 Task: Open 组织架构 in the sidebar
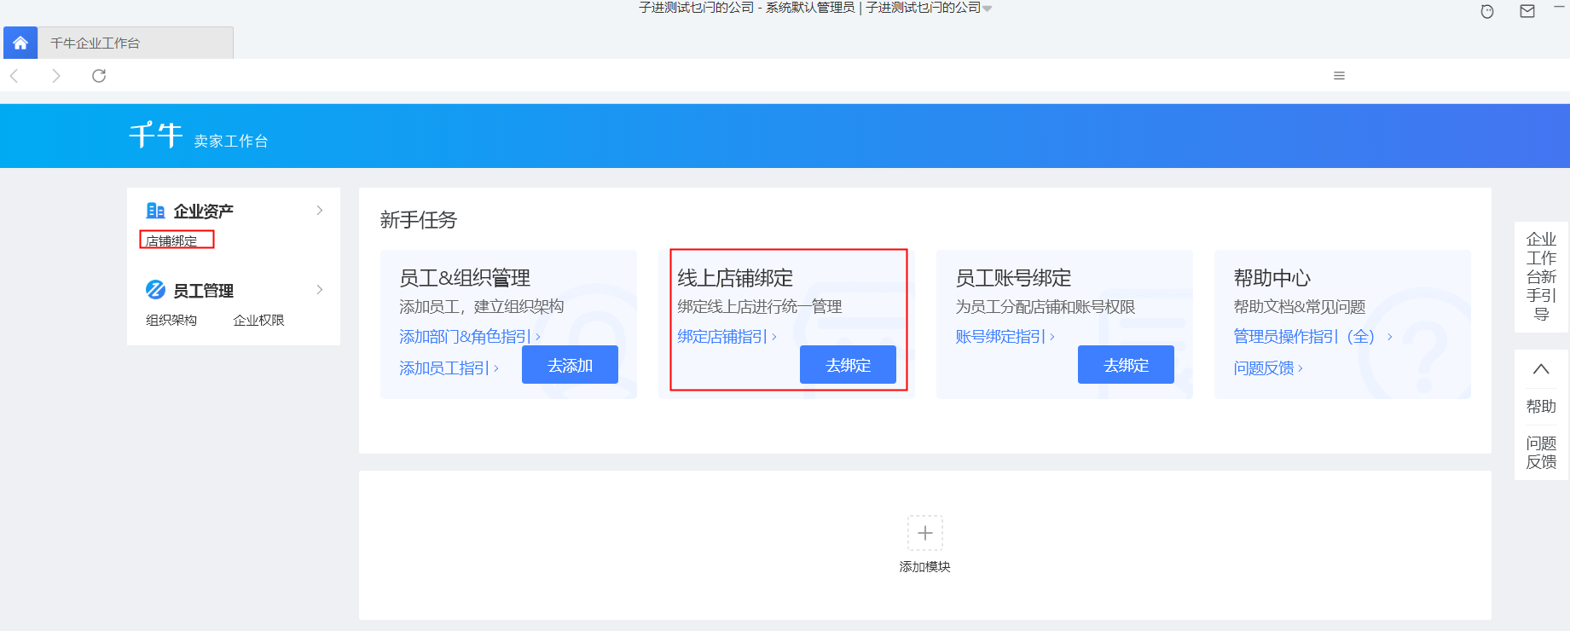pyautogui.click(x=171, y=320)
